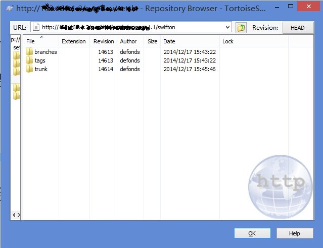Click revision 14613 of tags

[x=106, y=60]
